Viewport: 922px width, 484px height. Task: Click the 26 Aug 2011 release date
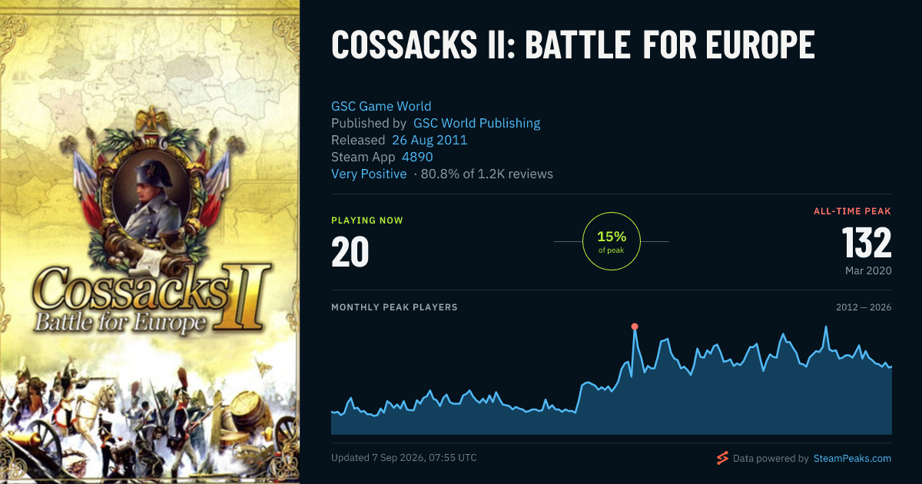tap(429, 140)
